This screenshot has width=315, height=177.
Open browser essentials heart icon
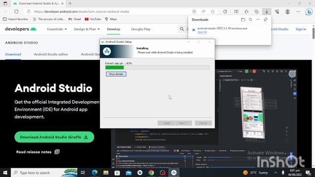pos(277,12)
